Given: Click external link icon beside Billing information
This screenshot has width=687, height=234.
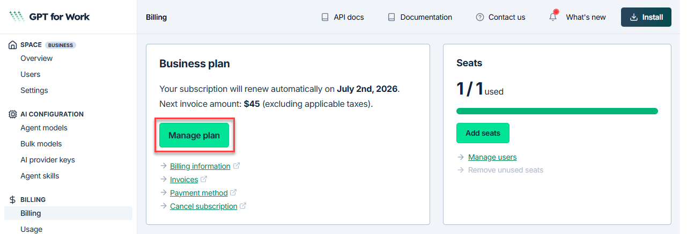Looking at the screenshot, I should (x=237, y=166).
